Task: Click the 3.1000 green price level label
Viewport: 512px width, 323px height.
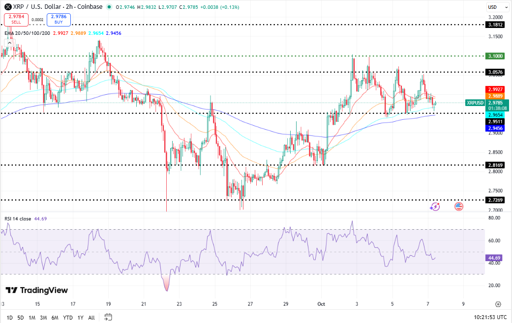Action: click(x=495, y=56)
